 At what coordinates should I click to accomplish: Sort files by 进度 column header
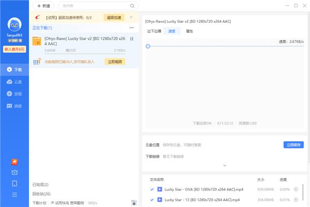283,180
